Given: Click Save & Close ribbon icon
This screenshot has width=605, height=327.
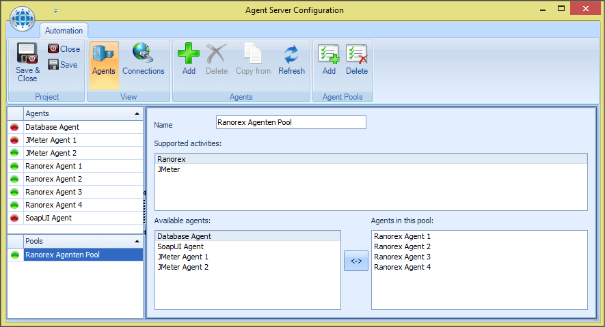Looking at the screenshot, I should [x=27, y=53].
